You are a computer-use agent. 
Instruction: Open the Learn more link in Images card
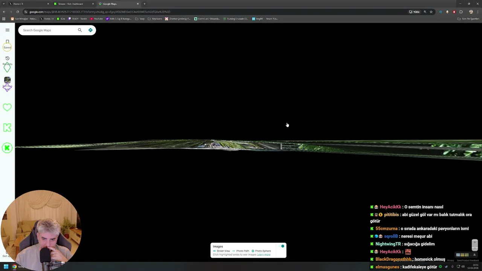tap(264, 254)
